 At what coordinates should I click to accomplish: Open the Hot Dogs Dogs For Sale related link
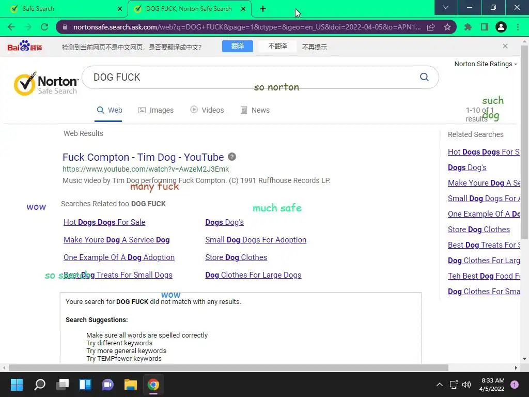(104, 222)
